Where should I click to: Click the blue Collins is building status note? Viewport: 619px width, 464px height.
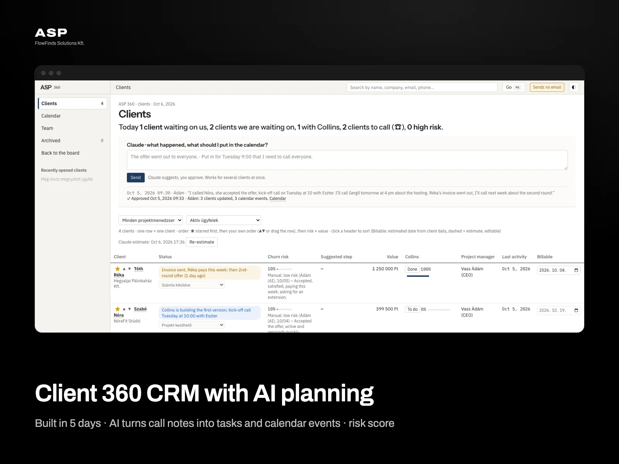[210, 313]
